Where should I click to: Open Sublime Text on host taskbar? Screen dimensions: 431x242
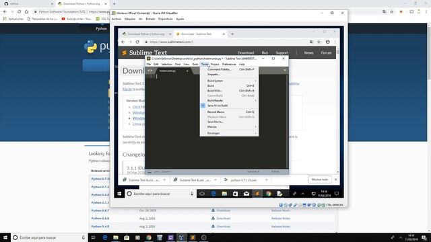coord(193,237)
